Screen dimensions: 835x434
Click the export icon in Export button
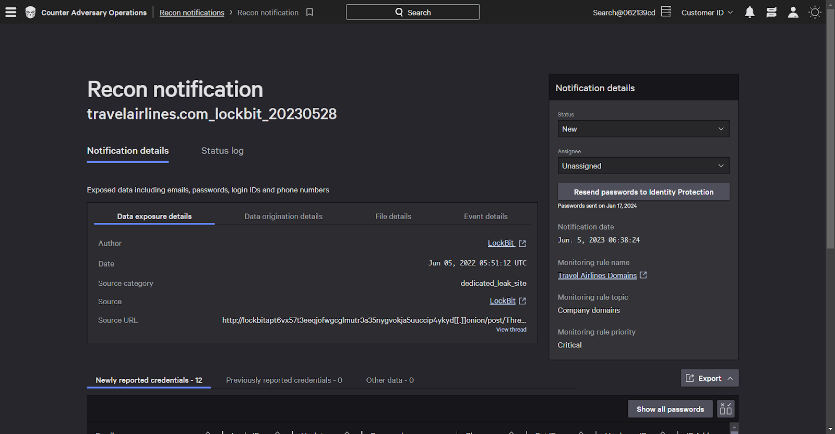pos(690,378)
